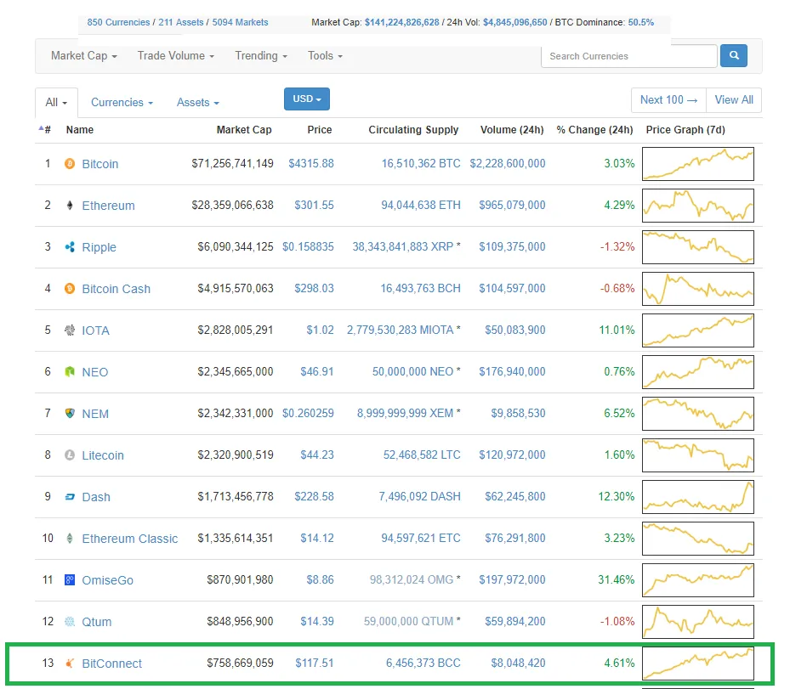Open Ripple's 7d price graph
This screenshot has width=790, height=689.
(x=698, y=247)
